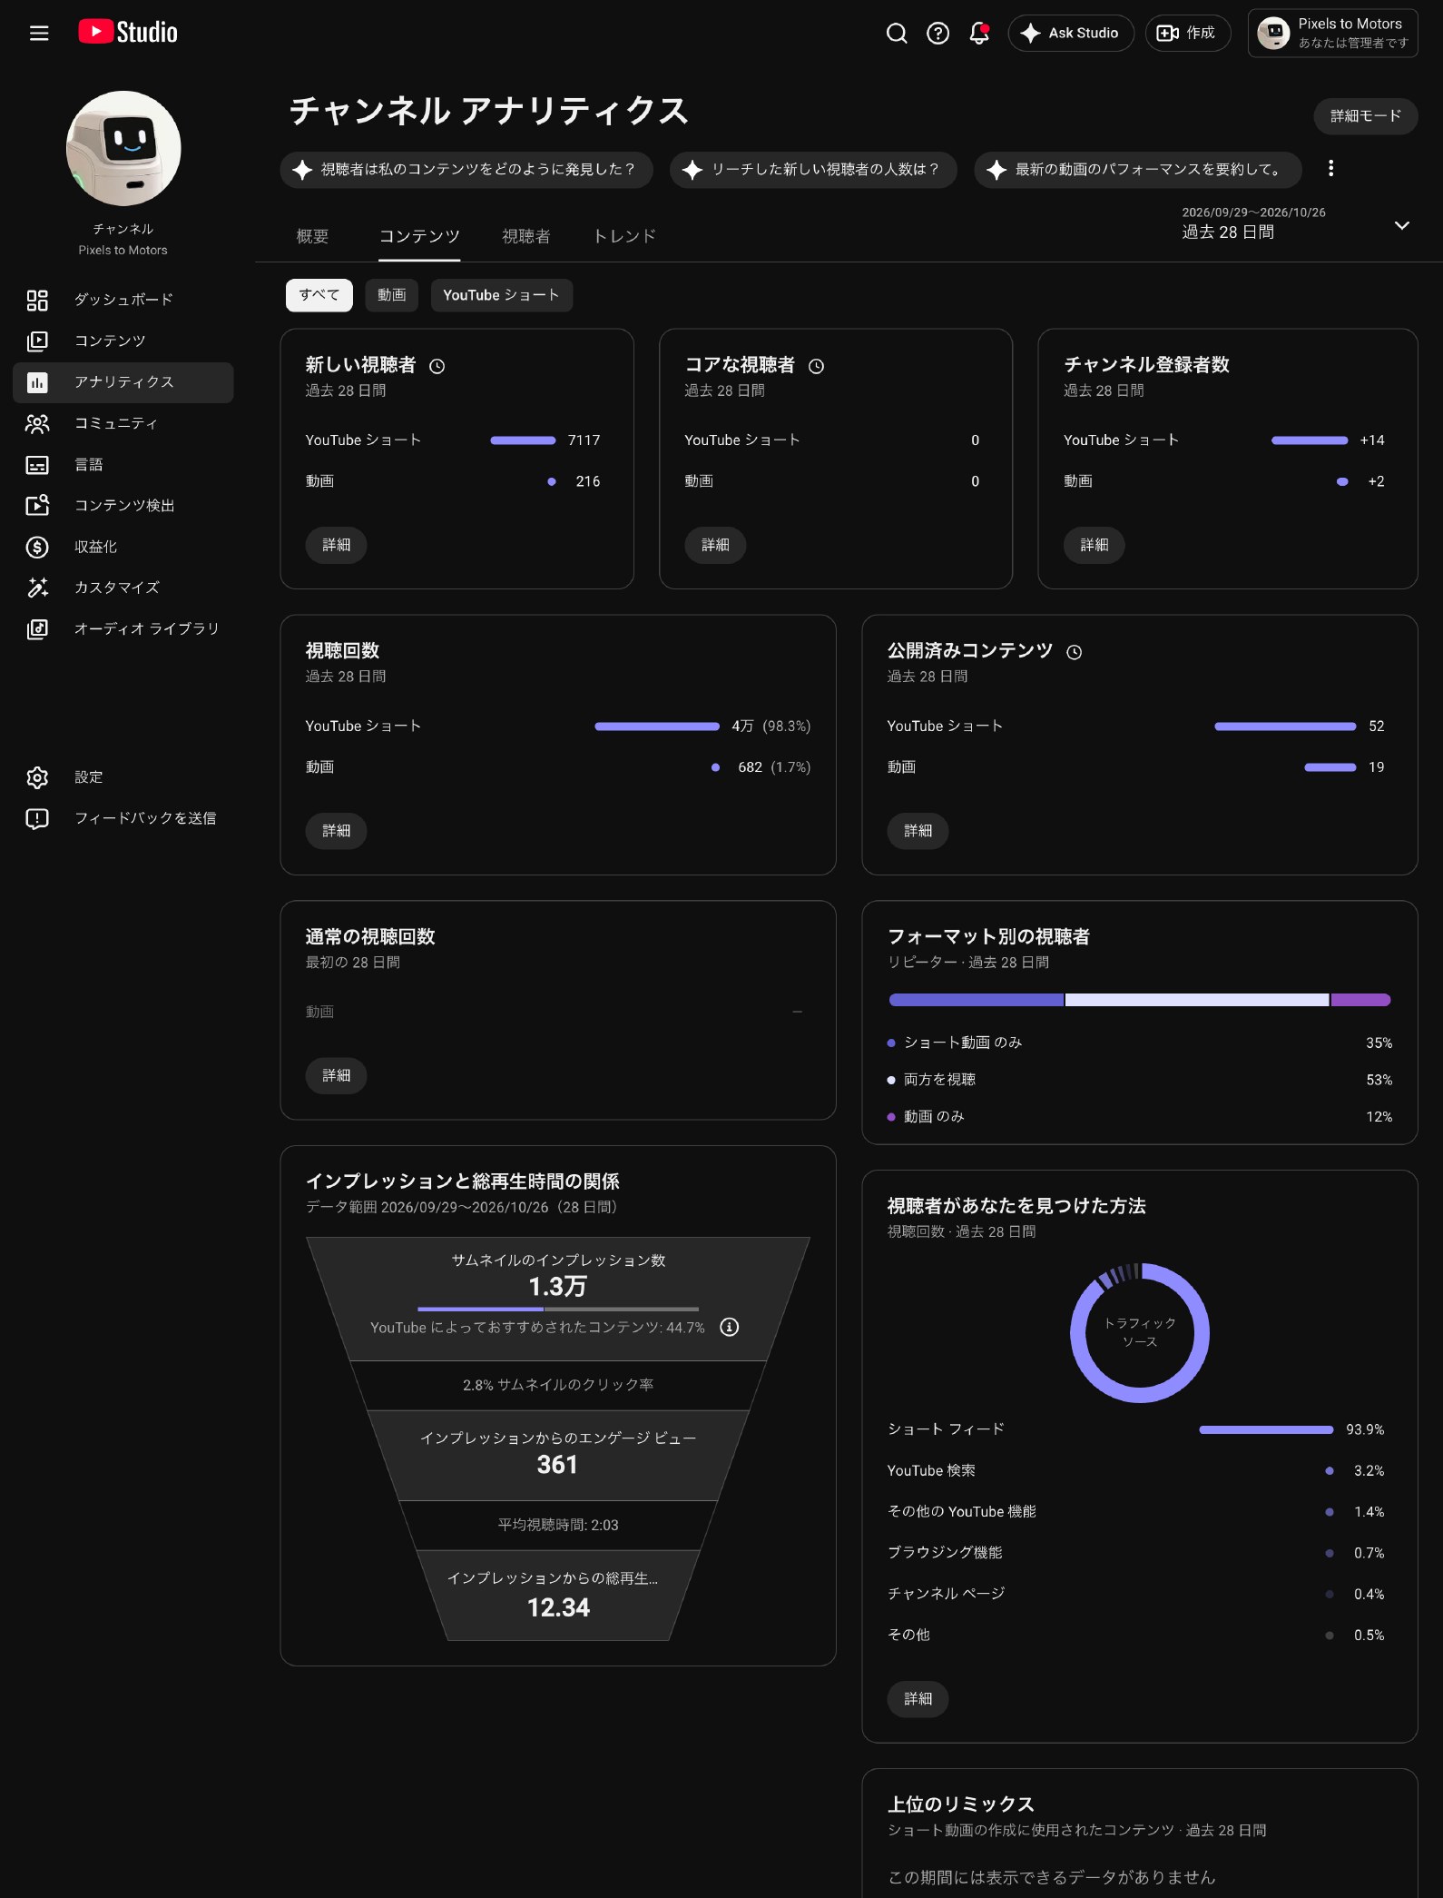Click 詳細 in 視聴者があなたを見つけた方法 card
This screenshot has height=1898, width=1443.
(x=918, y=1699)
